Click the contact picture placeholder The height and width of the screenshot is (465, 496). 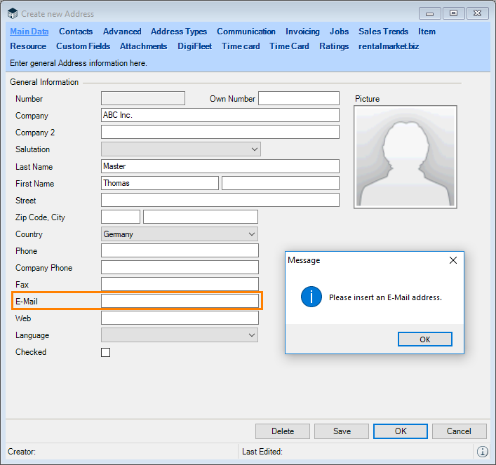tap(405, 157)
